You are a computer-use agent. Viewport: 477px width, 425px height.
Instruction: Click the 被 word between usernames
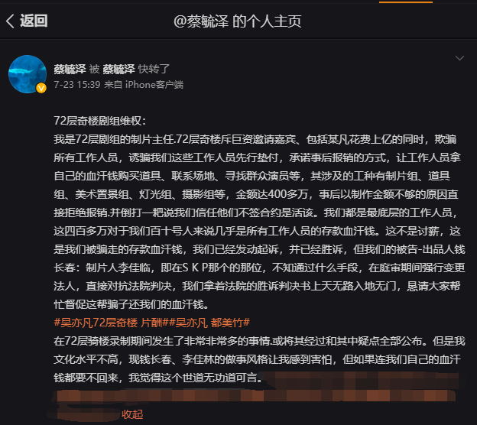(x=94, y=69)
